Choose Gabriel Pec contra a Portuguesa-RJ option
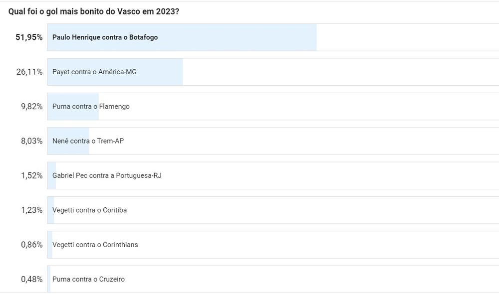The image size is (499, 294). [107, 175]
